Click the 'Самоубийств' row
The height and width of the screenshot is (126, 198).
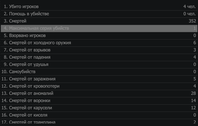click(99, 72)
